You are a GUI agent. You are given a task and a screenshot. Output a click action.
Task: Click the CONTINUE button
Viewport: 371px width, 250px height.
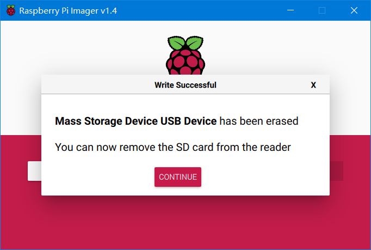click(x=178, y=177)
